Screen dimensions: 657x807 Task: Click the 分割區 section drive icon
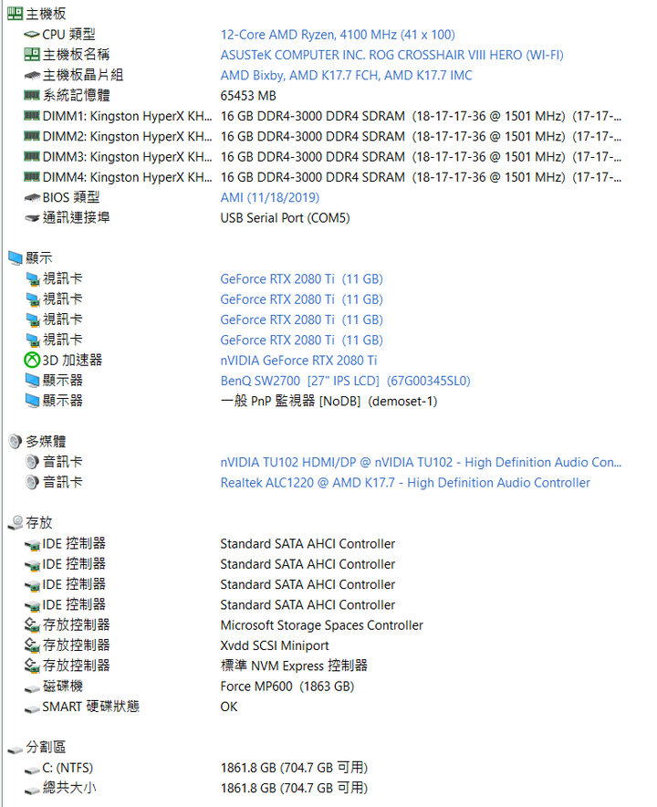click(x=15, y=749)
